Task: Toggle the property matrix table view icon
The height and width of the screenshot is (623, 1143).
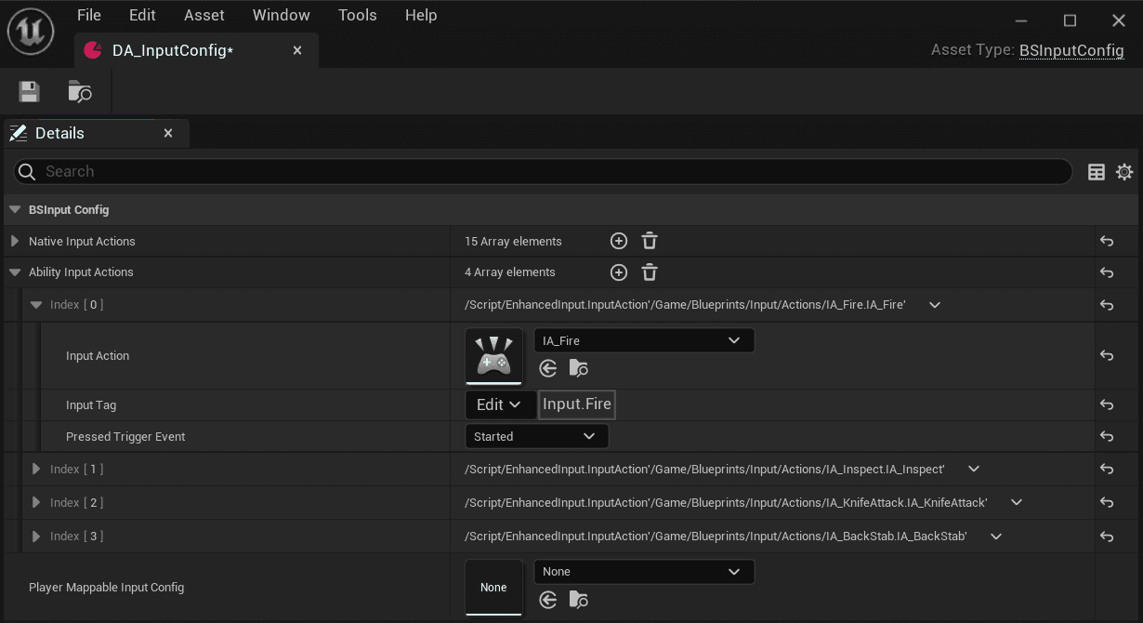Action: tap(1097, 172)
